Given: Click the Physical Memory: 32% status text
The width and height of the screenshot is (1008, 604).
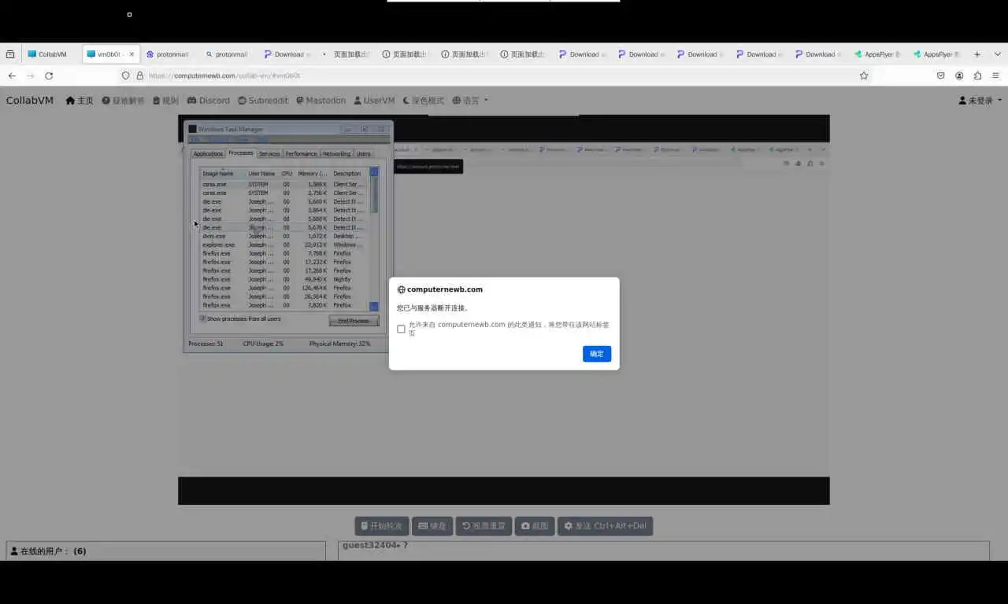Looking at the screenshot, I should point(339,344).
